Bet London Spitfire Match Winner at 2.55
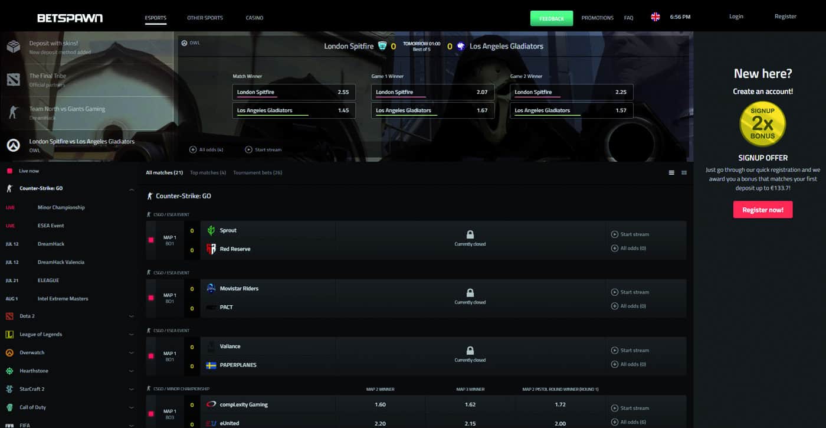The height and width of the screenshot is (428, 826). 294,92
